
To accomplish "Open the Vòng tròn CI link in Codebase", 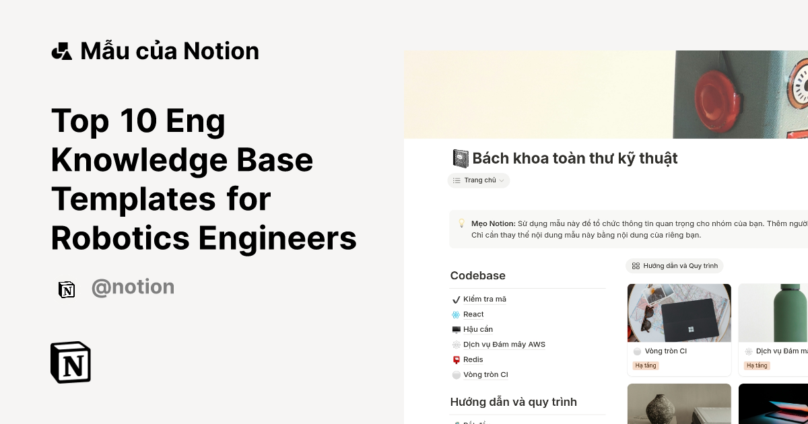I will click(485, 375).
